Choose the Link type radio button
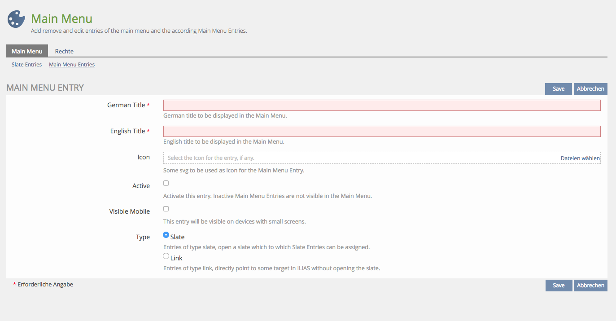616x321 pixels. click(166, 256)
